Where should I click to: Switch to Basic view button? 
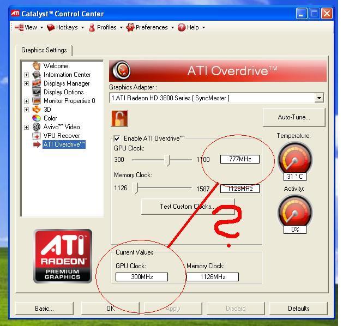coord(44,309)
